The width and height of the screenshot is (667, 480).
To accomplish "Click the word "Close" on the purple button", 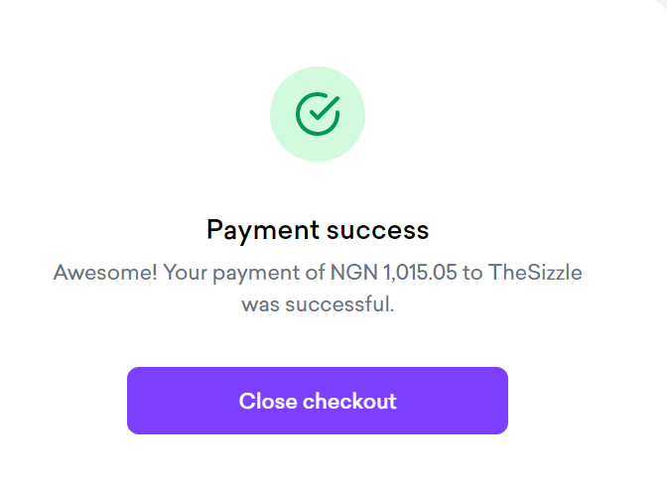I will pos(268,402).
